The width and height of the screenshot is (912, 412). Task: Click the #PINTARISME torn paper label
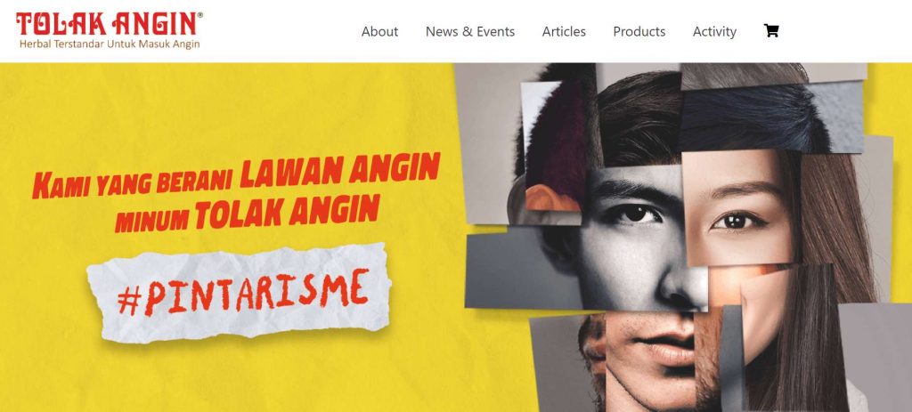tap(239, 292)
